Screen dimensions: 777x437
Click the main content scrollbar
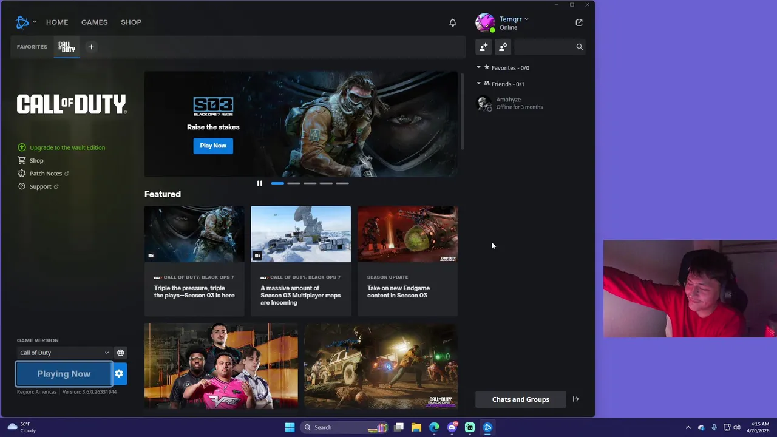point(463,111)
